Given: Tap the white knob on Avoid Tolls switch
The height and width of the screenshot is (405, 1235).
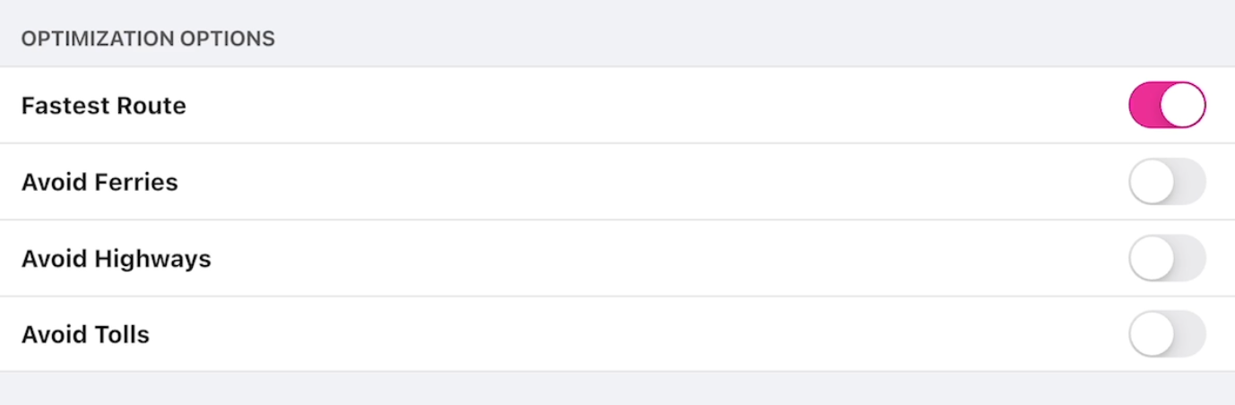Looking at the screenshot, I should click(x=1152, y=334).
